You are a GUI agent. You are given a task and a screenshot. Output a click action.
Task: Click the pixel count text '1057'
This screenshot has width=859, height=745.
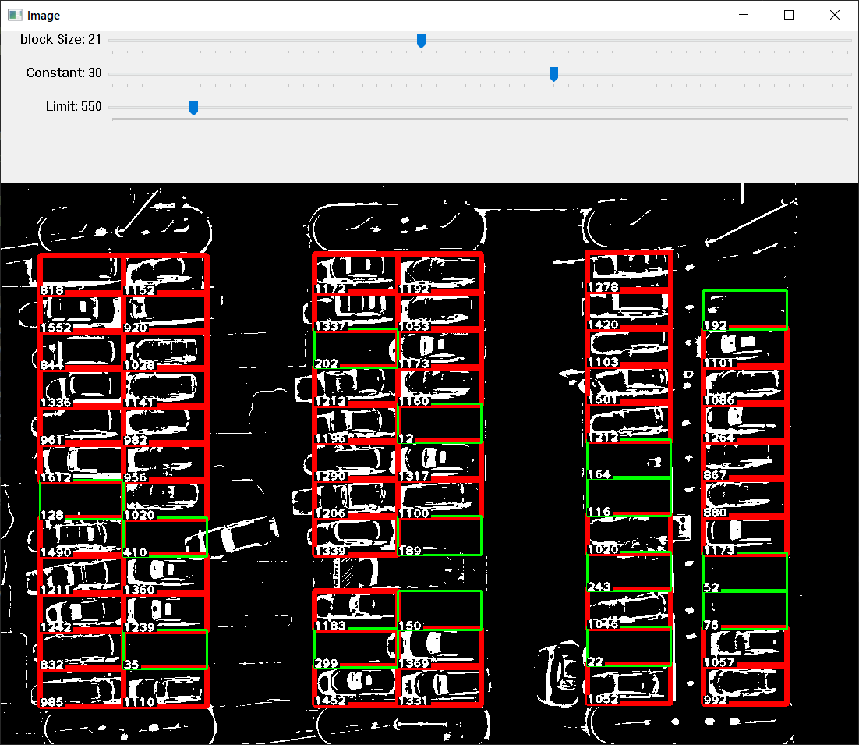coord(719,662)
